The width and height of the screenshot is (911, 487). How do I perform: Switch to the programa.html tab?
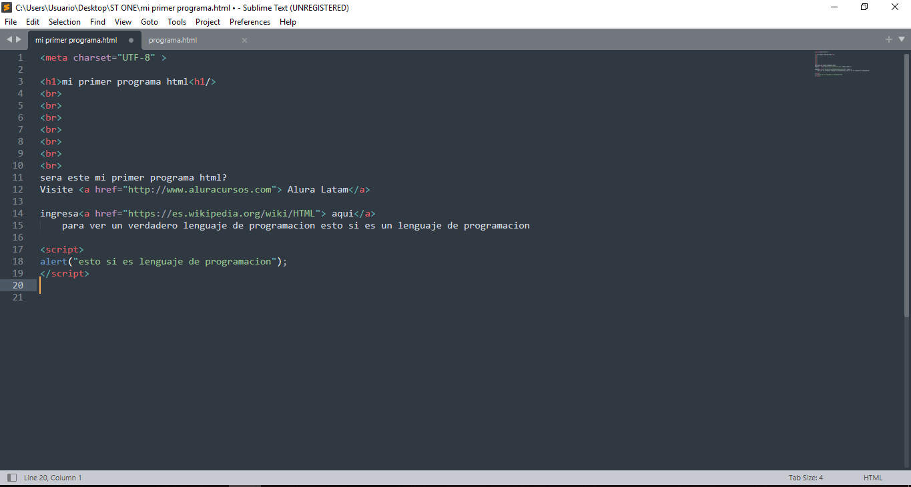[x=173, y=40]
